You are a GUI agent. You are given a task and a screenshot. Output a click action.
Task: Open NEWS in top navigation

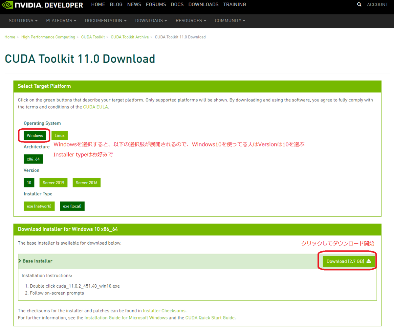coord(134,5)
